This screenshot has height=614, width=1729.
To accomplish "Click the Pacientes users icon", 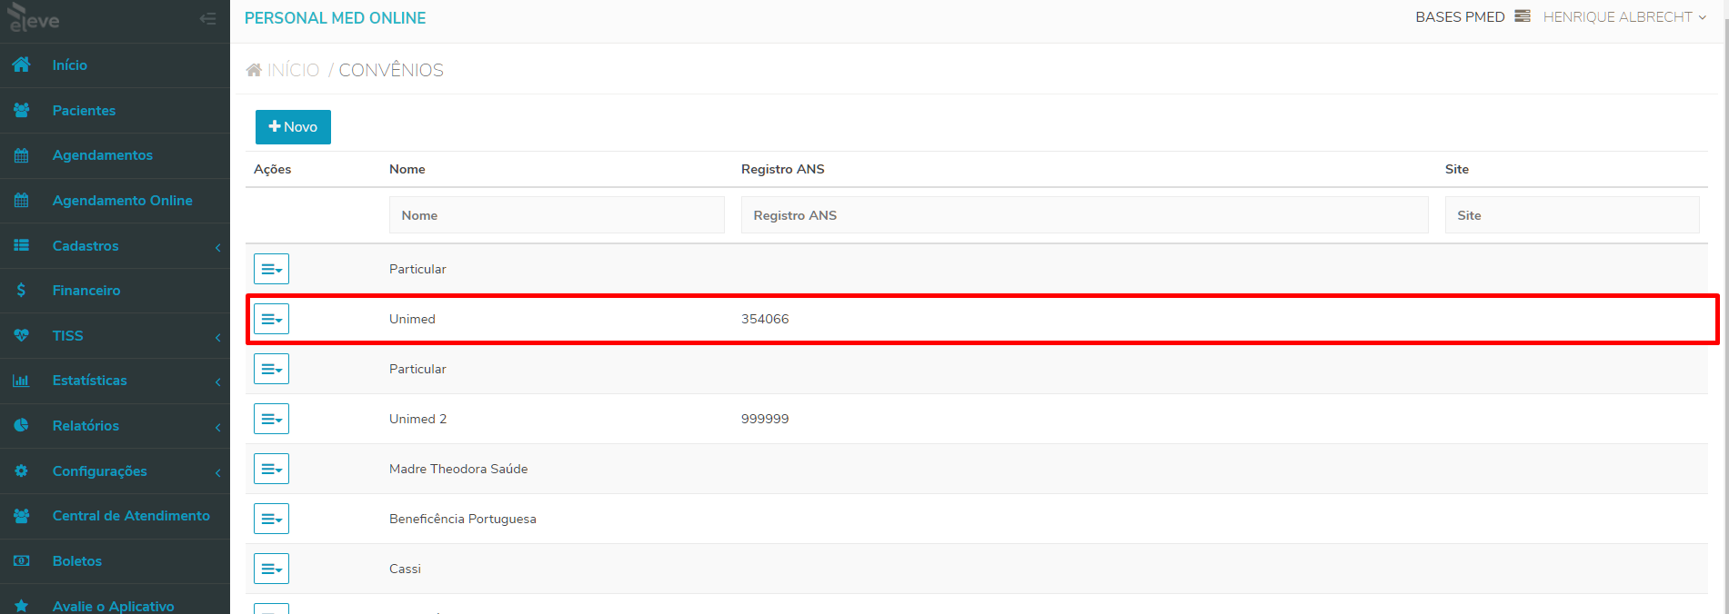I will tap(21, 110).
